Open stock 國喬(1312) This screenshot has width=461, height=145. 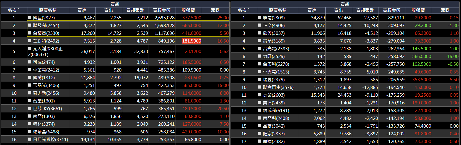44,78
